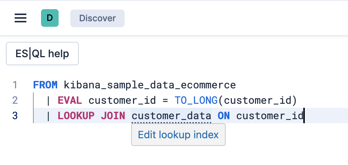Click the ON keyword in the query

coord(223,116)
